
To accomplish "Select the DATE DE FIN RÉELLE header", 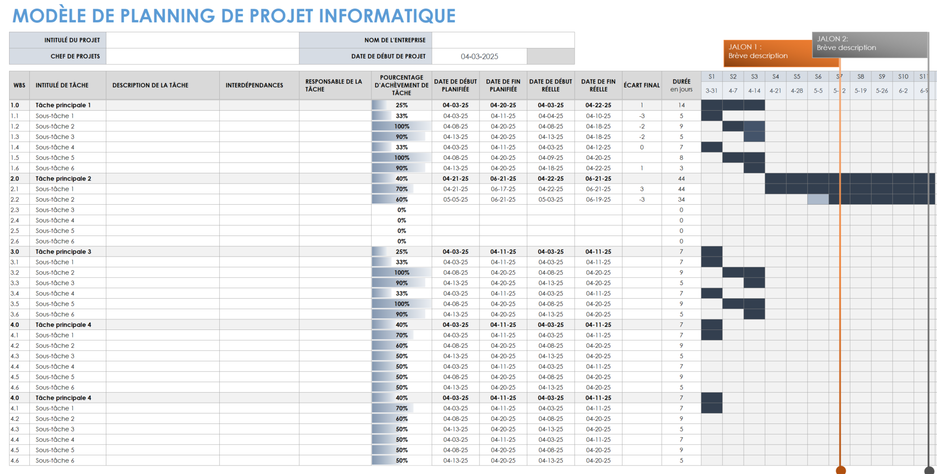I will pyautogui.click(x=598, y=85).
